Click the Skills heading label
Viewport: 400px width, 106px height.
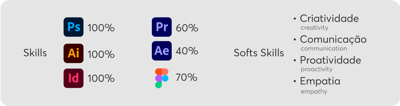pyautogui.click(x=35, y=53)
